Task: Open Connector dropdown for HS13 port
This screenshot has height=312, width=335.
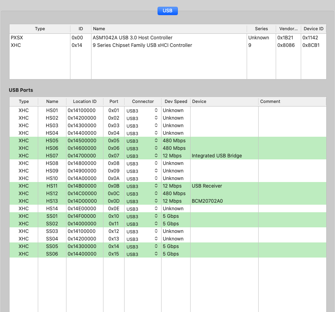Action: click(x=142, y=201)
